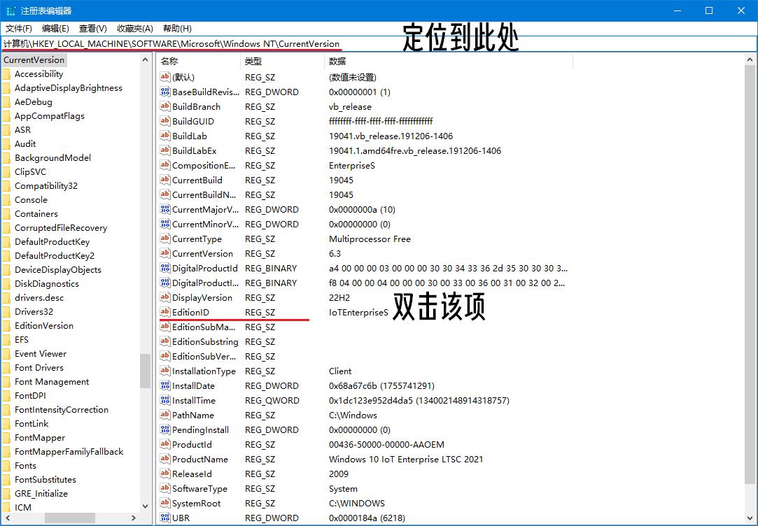
Task: Click the Font Drivers folder icon
Action: coord(6,368)
